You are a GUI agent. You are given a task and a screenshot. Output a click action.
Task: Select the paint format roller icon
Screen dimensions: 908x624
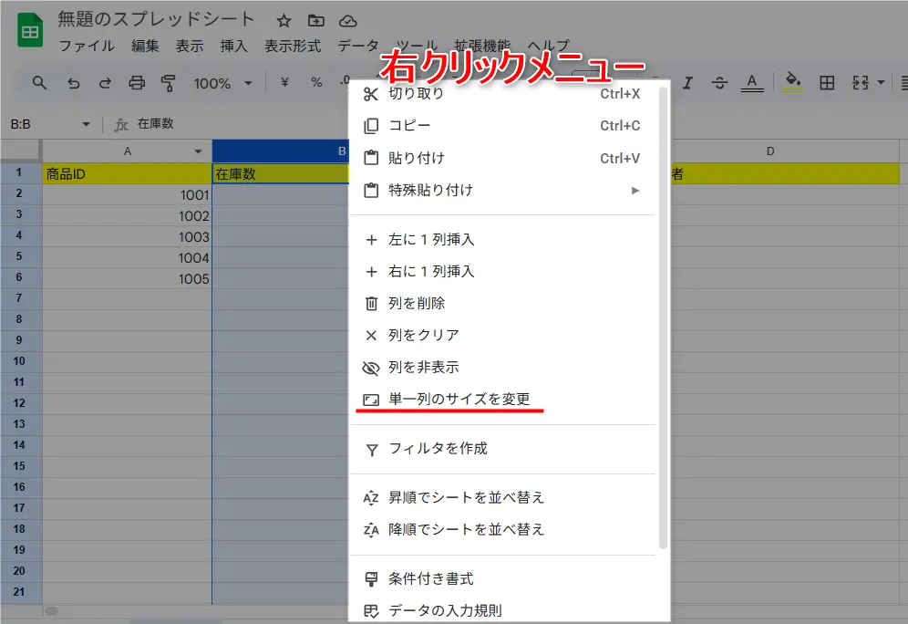coord(168,83)
